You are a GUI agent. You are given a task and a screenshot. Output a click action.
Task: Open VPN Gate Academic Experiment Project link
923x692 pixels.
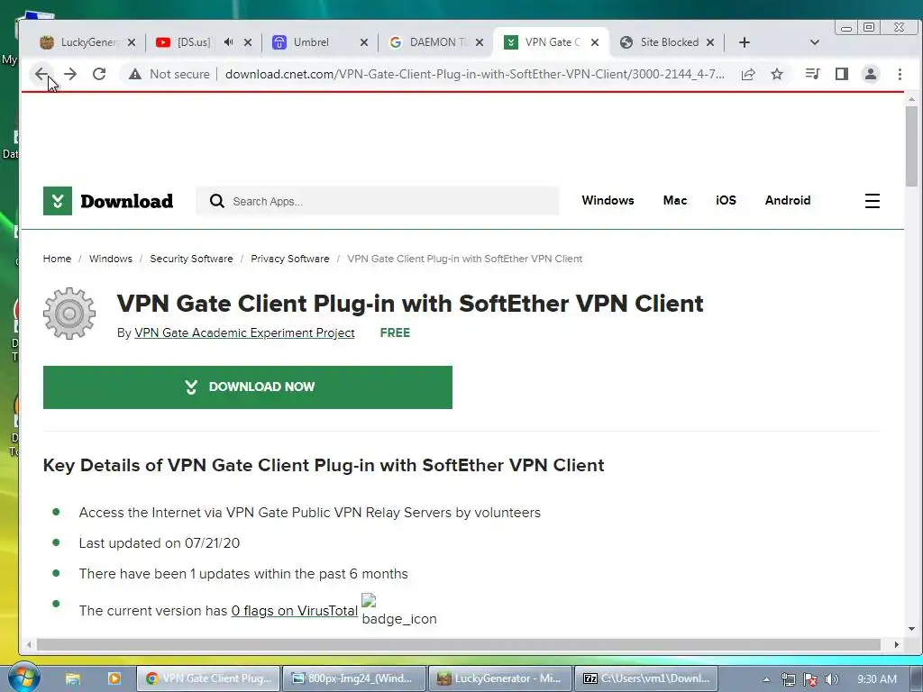244,333
